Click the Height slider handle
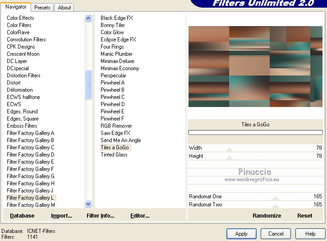Image resolution: width=327 pixels, height=241 pixels. click(x=229, y=158)
